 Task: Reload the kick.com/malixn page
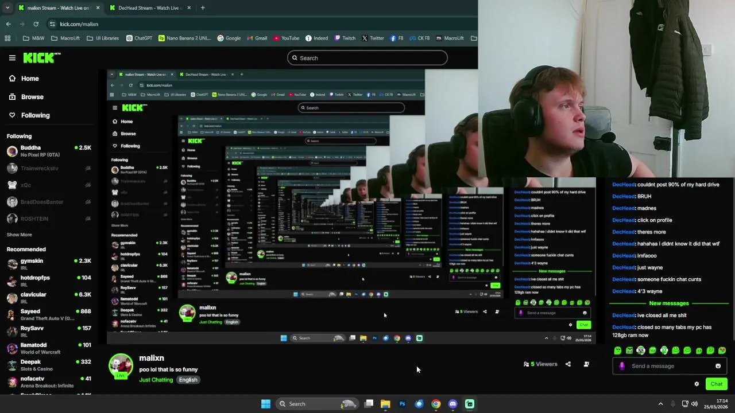(36, 24)
